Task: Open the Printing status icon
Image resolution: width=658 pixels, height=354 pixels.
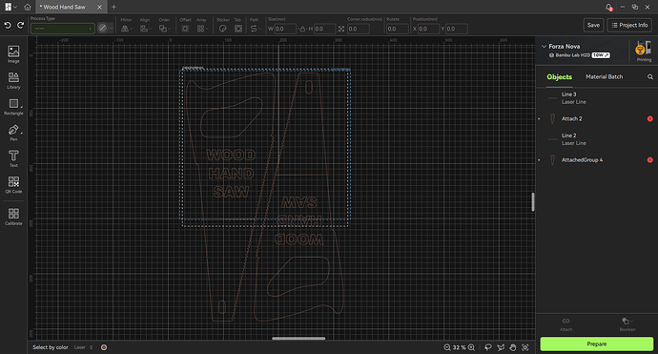Action: click(x=644, y=51)
